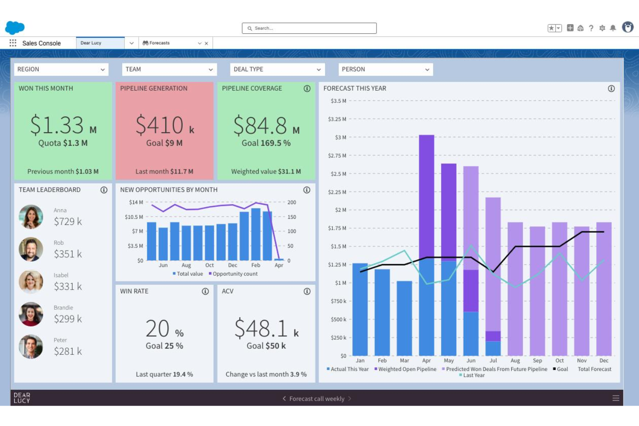The image size is (639, 426).
Task: Select Peter's leaderboard photo
Action: [x=31, y=347]
